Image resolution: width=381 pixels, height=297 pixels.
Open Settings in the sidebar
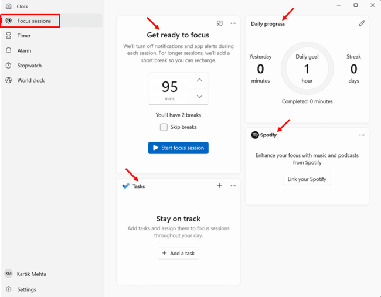[x=52, y=289]
